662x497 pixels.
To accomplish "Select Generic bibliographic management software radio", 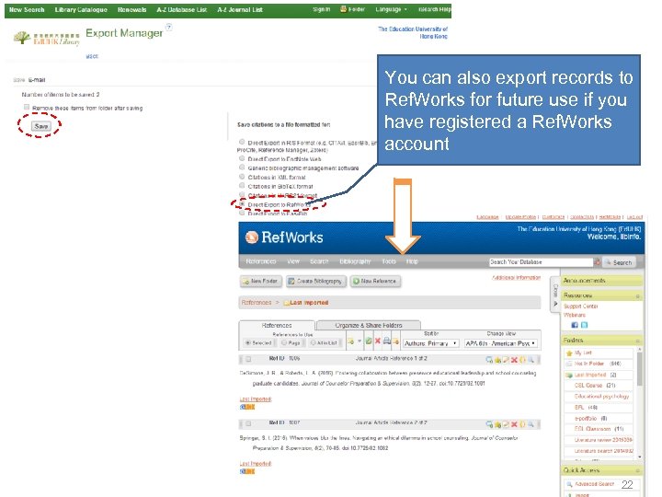I will 242,168.
